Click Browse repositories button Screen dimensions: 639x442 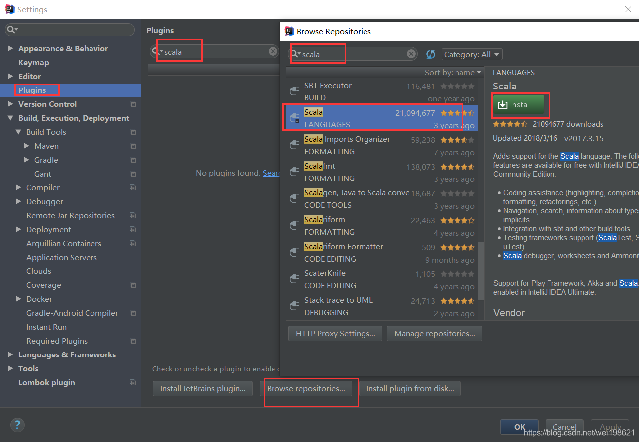click(x=306, y=389)
